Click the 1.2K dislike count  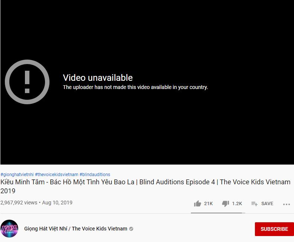[x=237, y=204]
